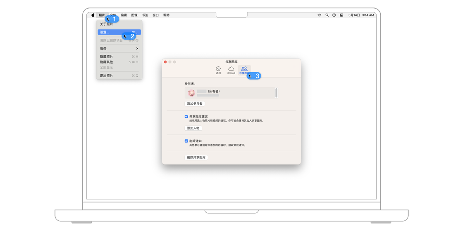Expand the 服务 submenu
463x231 pixels.
[119, 48]
